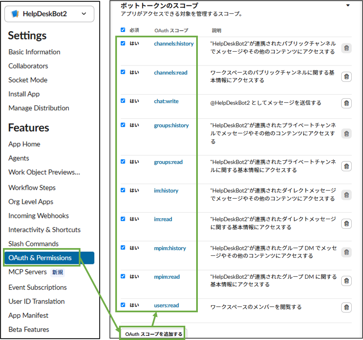Image resolution: width=363 pixels, height=340 pixels.
Task: Open the mpim:read scope link
Action: pos(167,277)
